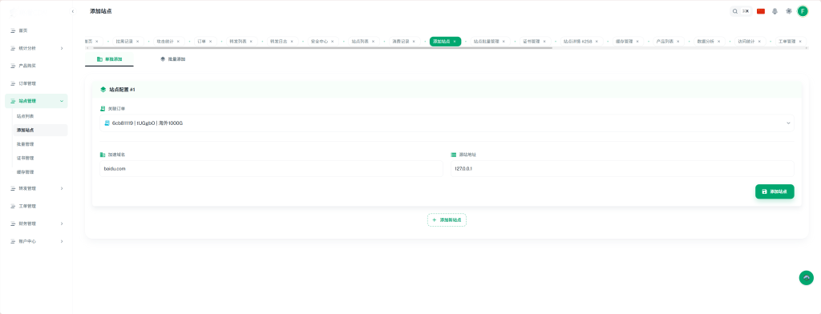Viewport: 821px width, 314px height.
Task: Close the 站点详情 #258 tab
Action: 597,42
